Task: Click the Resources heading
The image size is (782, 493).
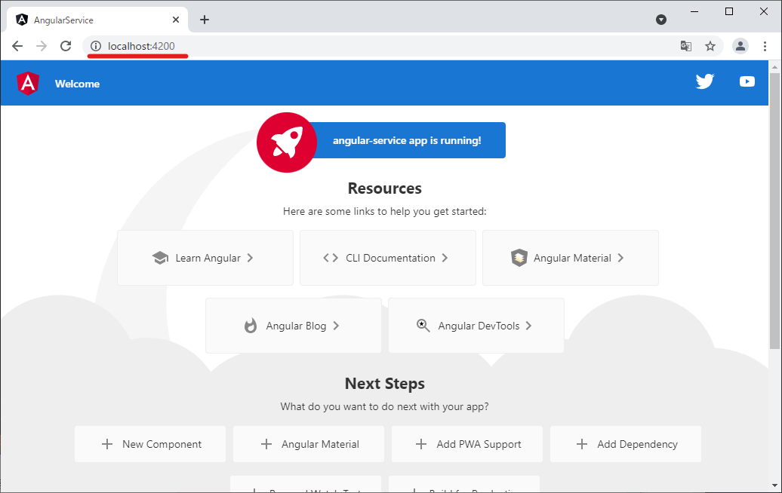Action: (x=384, y=188)
